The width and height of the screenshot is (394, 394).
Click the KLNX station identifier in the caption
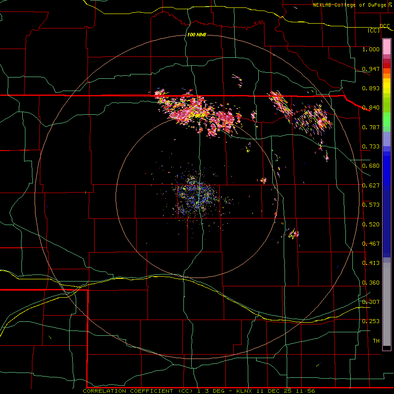coord(245,391)
